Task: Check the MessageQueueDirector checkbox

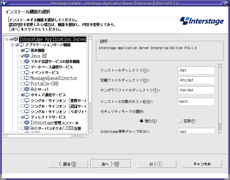Action: [22, 78]
